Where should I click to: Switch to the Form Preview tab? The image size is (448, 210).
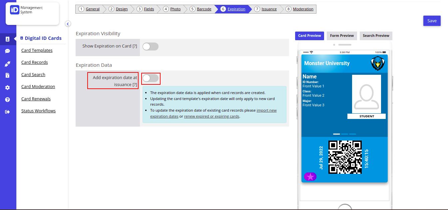tap(342, 36)
